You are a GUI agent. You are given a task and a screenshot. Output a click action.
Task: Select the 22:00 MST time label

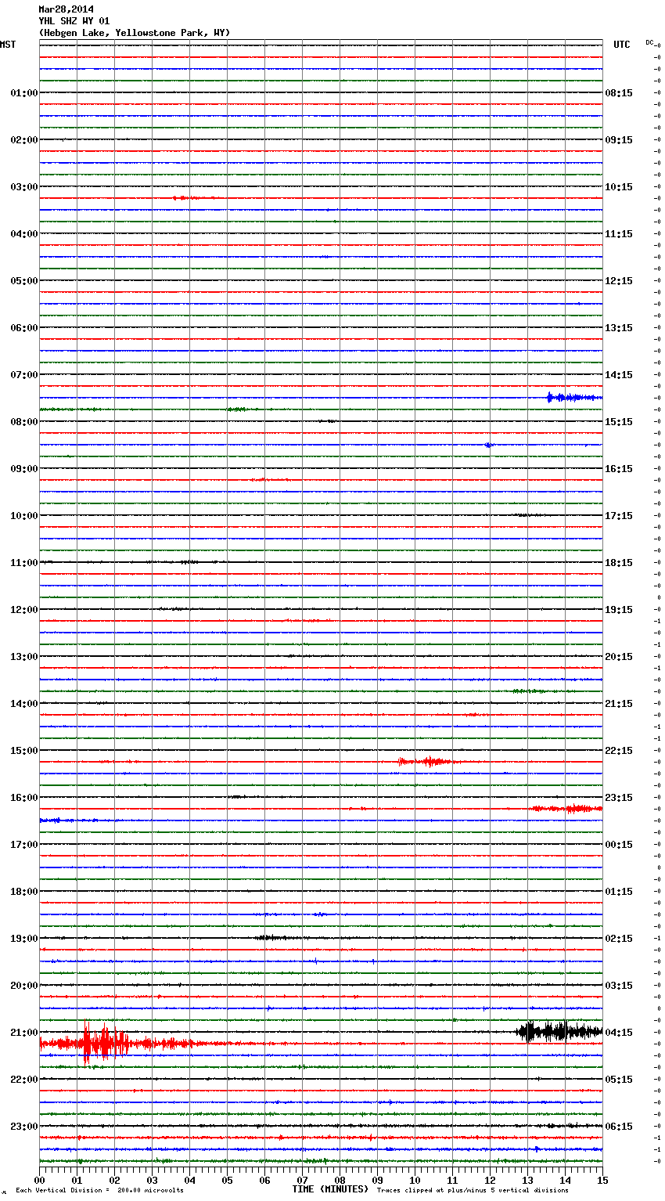click(23, 1080)
